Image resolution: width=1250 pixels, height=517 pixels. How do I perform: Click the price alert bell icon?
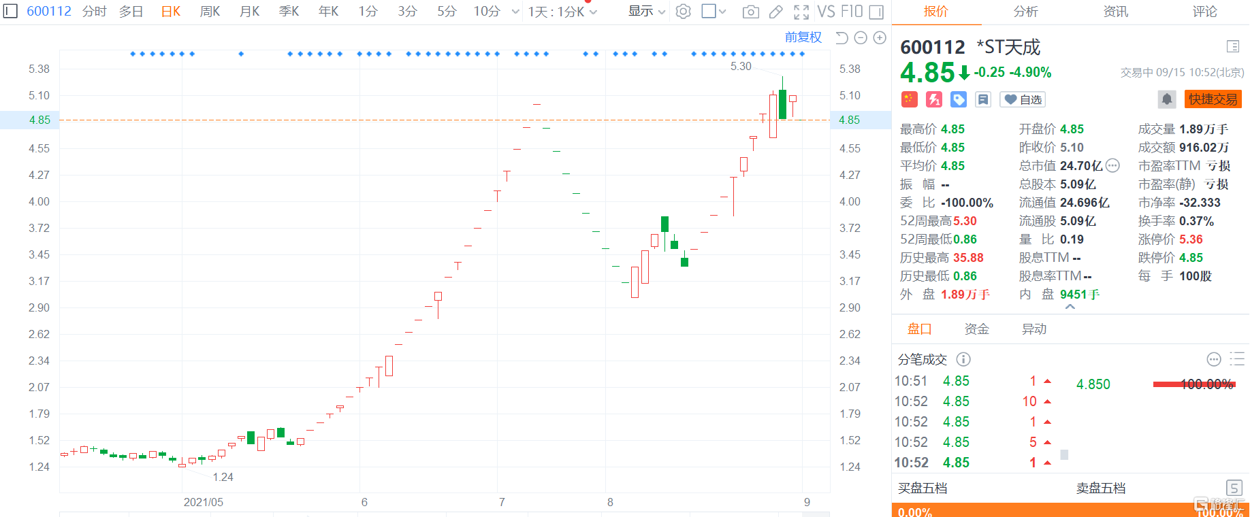pyautogui.click(x=1166, y=99)
